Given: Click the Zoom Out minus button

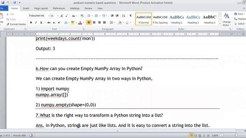Looking at the screenshot, I should coord(222,135).
